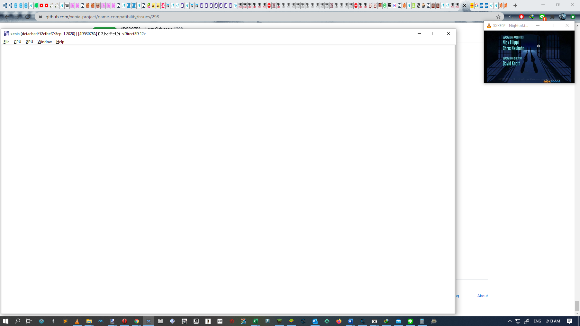The width and height of the screenshot is (580, 326).
Task: Open LINE app from the taskbar
Action: [x=410, y=321]
